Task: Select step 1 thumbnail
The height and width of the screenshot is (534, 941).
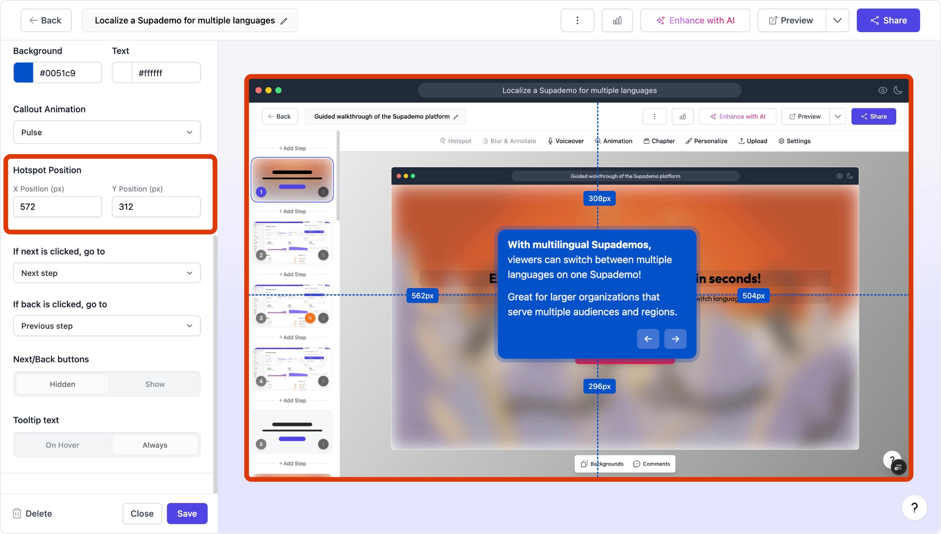Action: pos(292,179)
